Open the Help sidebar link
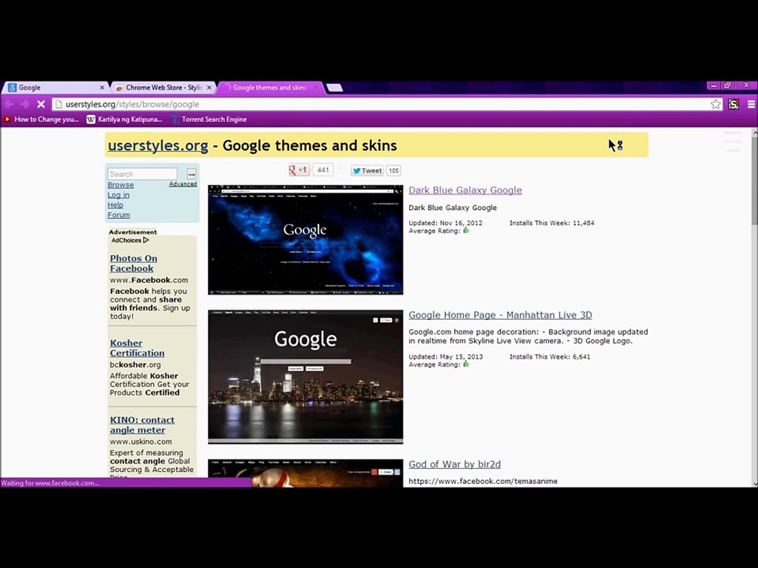 [115, 205]
